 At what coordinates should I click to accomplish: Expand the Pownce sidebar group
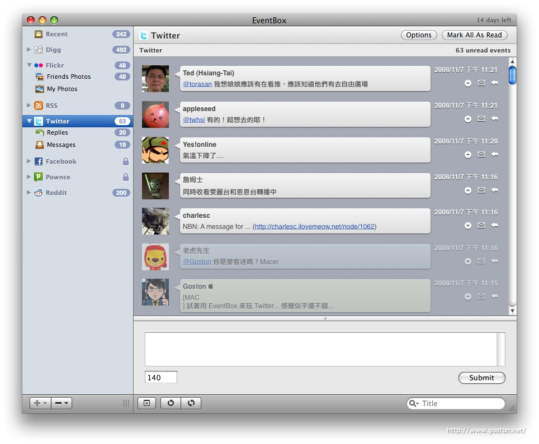pos(29,176)
